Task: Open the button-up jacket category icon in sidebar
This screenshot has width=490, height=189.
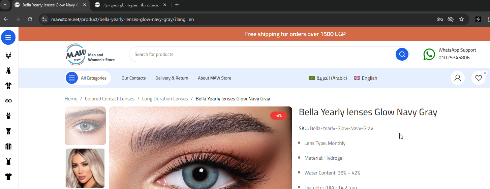Action: (x=8, y=146)
